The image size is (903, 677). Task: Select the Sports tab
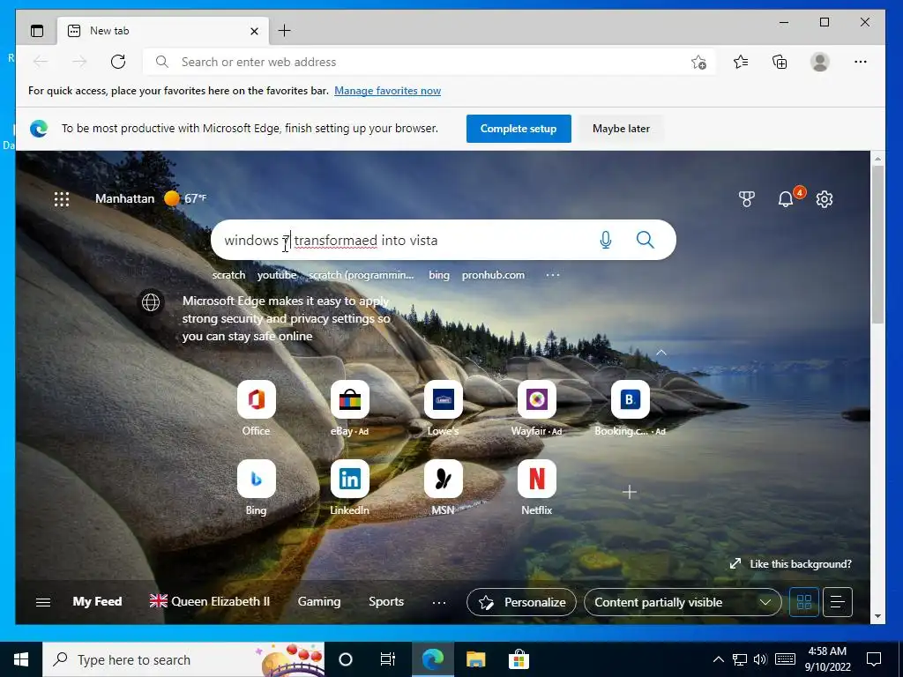[x=386, y=601]
